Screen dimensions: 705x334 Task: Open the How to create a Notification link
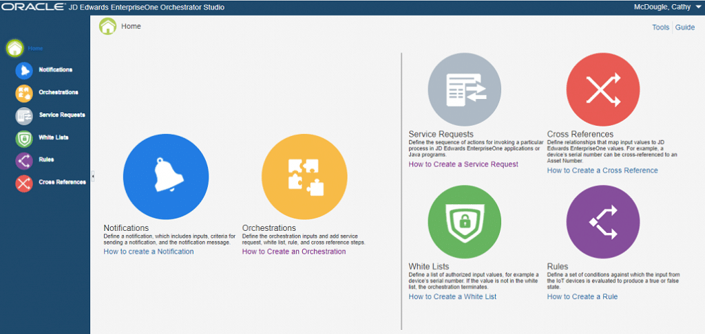click(x=149, y=252)
